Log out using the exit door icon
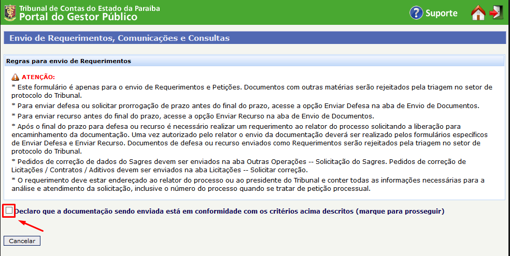Image resolution: width=510 pixels, height=256 pixels. pos(497,13)
